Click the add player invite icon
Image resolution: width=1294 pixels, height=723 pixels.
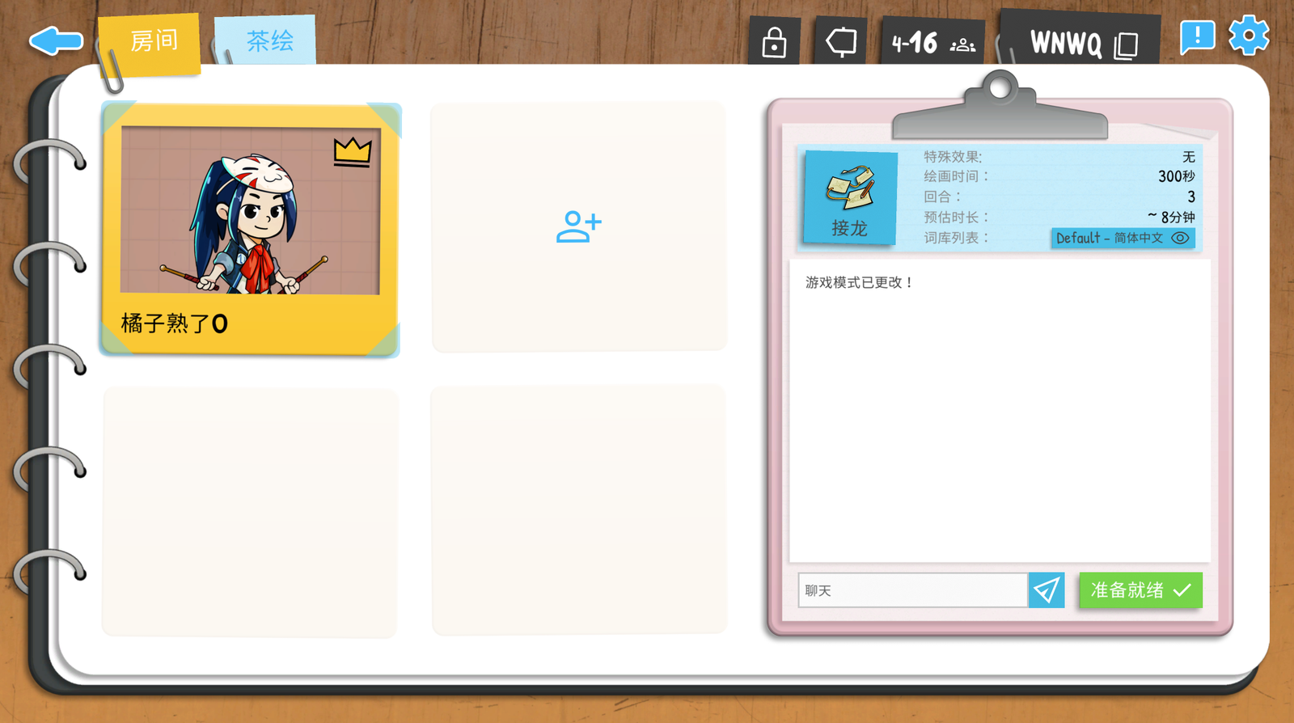point(579,226)
